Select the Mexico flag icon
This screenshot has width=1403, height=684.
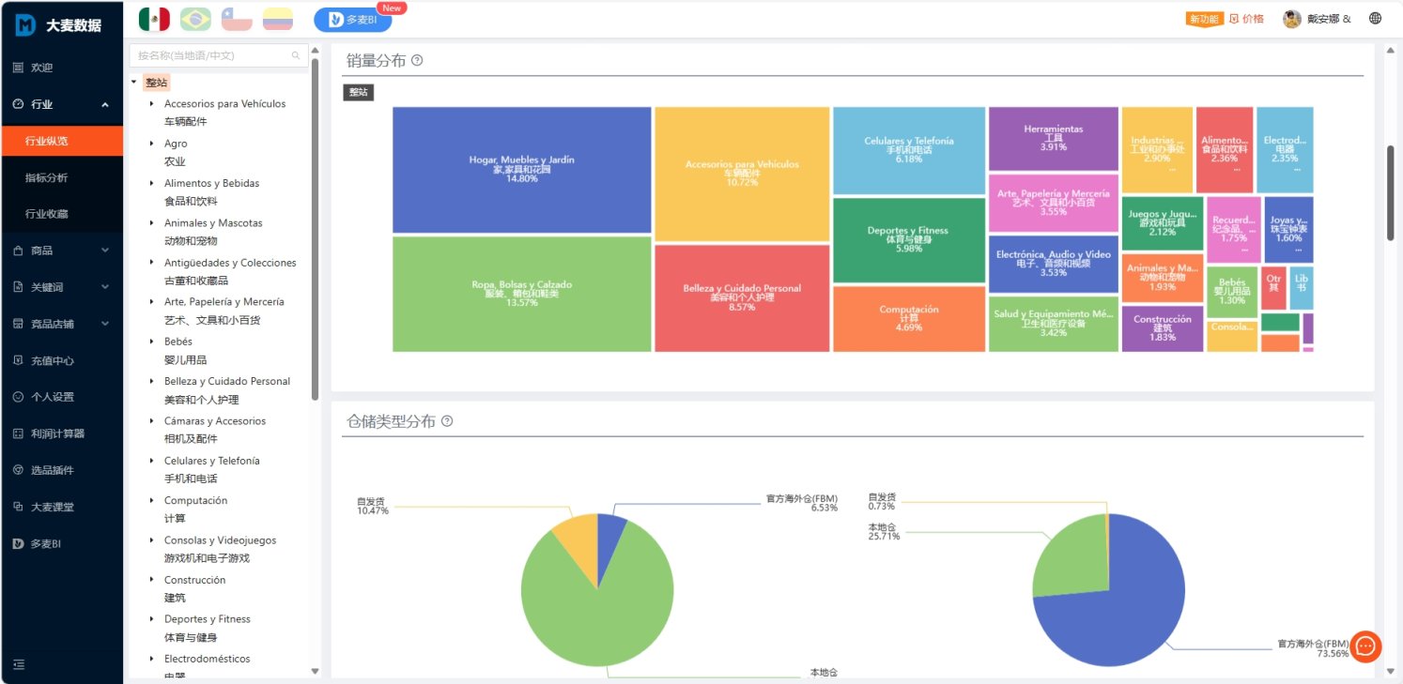pyautogui.click(x=154, y=19)
